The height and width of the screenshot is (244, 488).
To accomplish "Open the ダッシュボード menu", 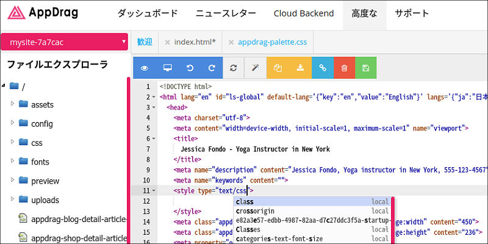I will click(x=148, y=13).
